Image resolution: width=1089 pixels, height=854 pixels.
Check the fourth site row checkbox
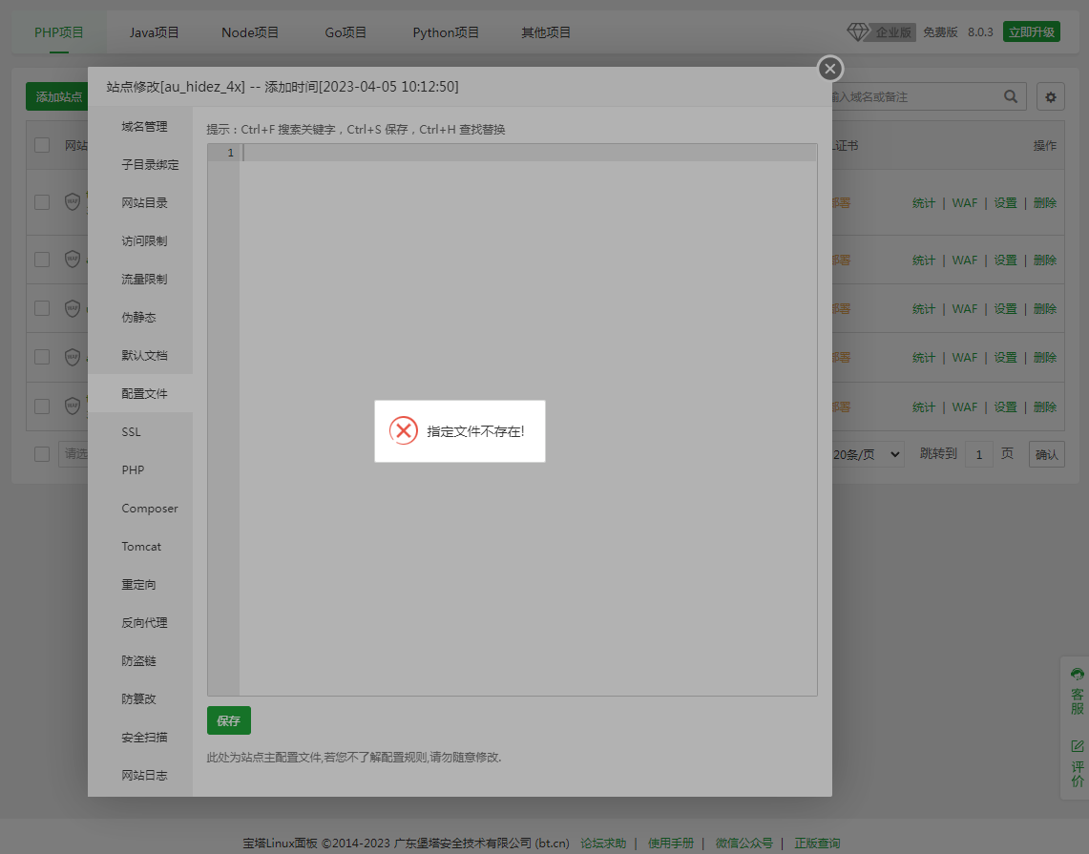click(42, 357)
